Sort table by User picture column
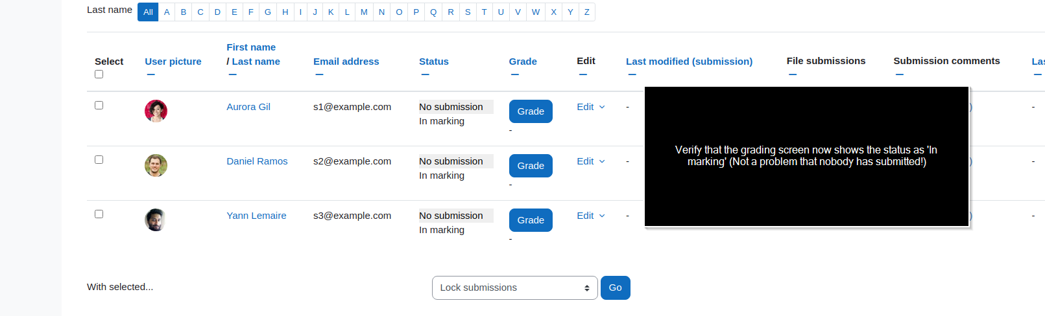Screen dimensions: 1045x316 (x=173, y=62)
